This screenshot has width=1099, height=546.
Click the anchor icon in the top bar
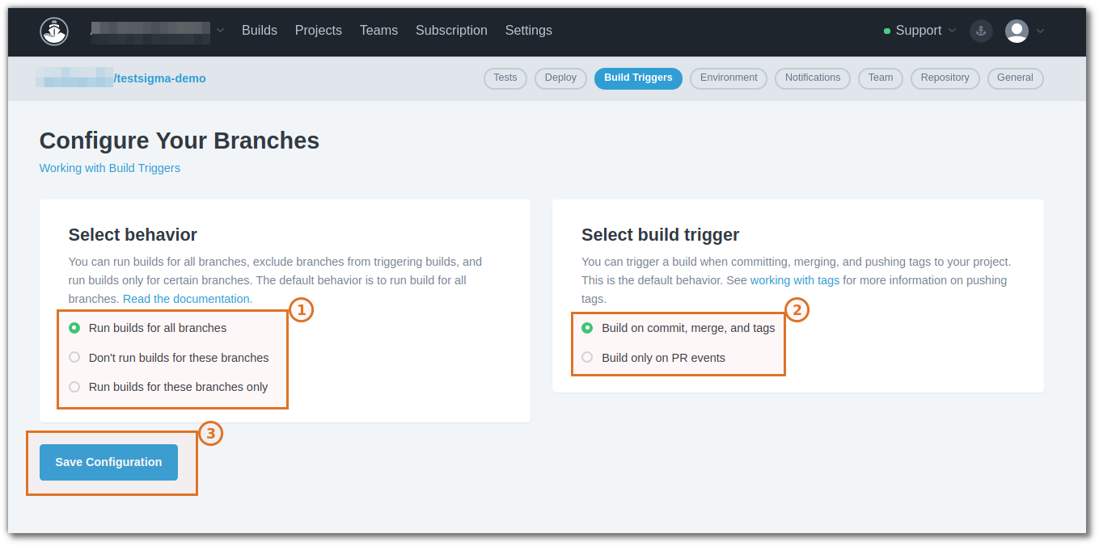(981, 31)
